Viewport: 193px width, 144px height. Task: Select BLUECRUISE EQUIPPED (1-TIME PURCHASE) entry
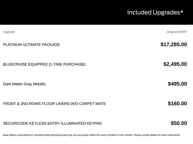click(x=44, y=64)
